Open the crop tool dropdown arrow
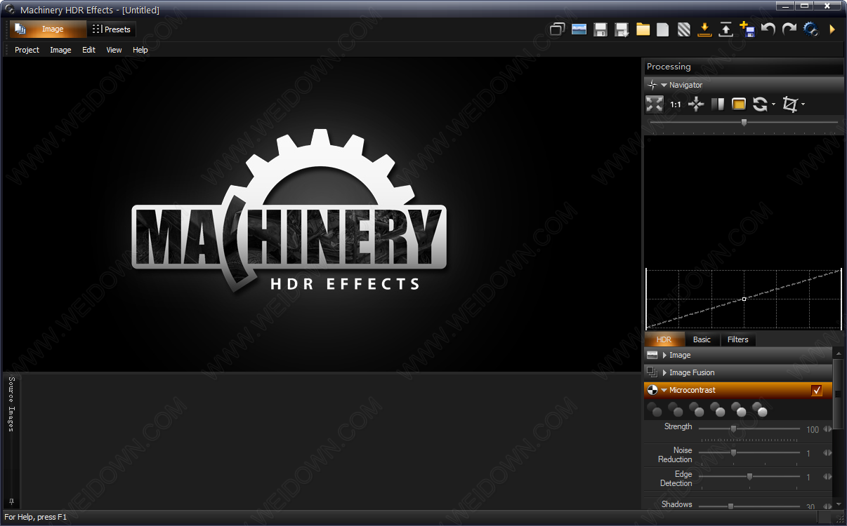 [803, 105]
